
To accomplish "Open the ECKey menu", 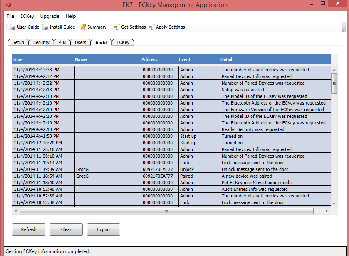I will pos(27,16).
